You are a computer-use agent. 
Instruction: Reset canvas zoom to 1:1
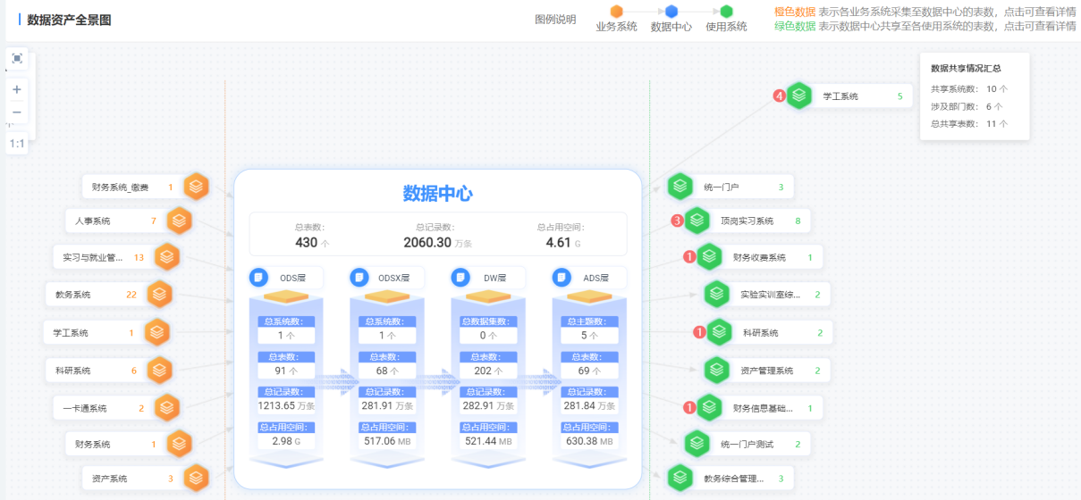[17, 143]
